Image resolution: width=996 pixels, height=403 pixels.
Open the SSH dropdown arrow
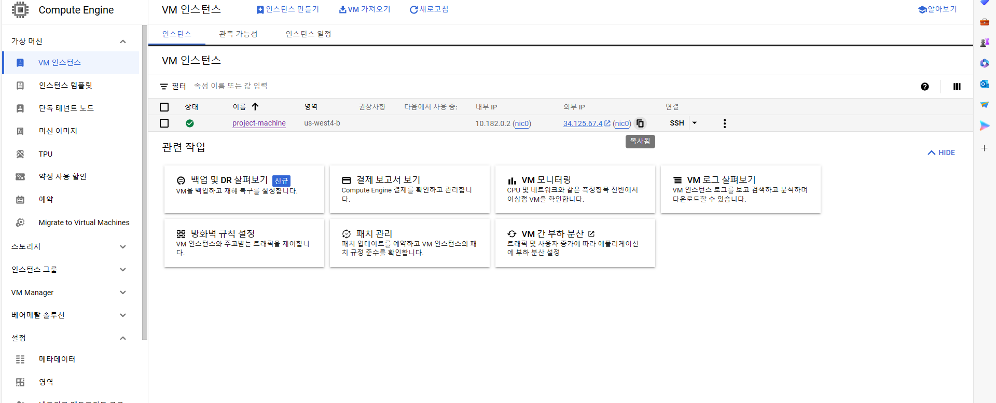click(695, 123)
